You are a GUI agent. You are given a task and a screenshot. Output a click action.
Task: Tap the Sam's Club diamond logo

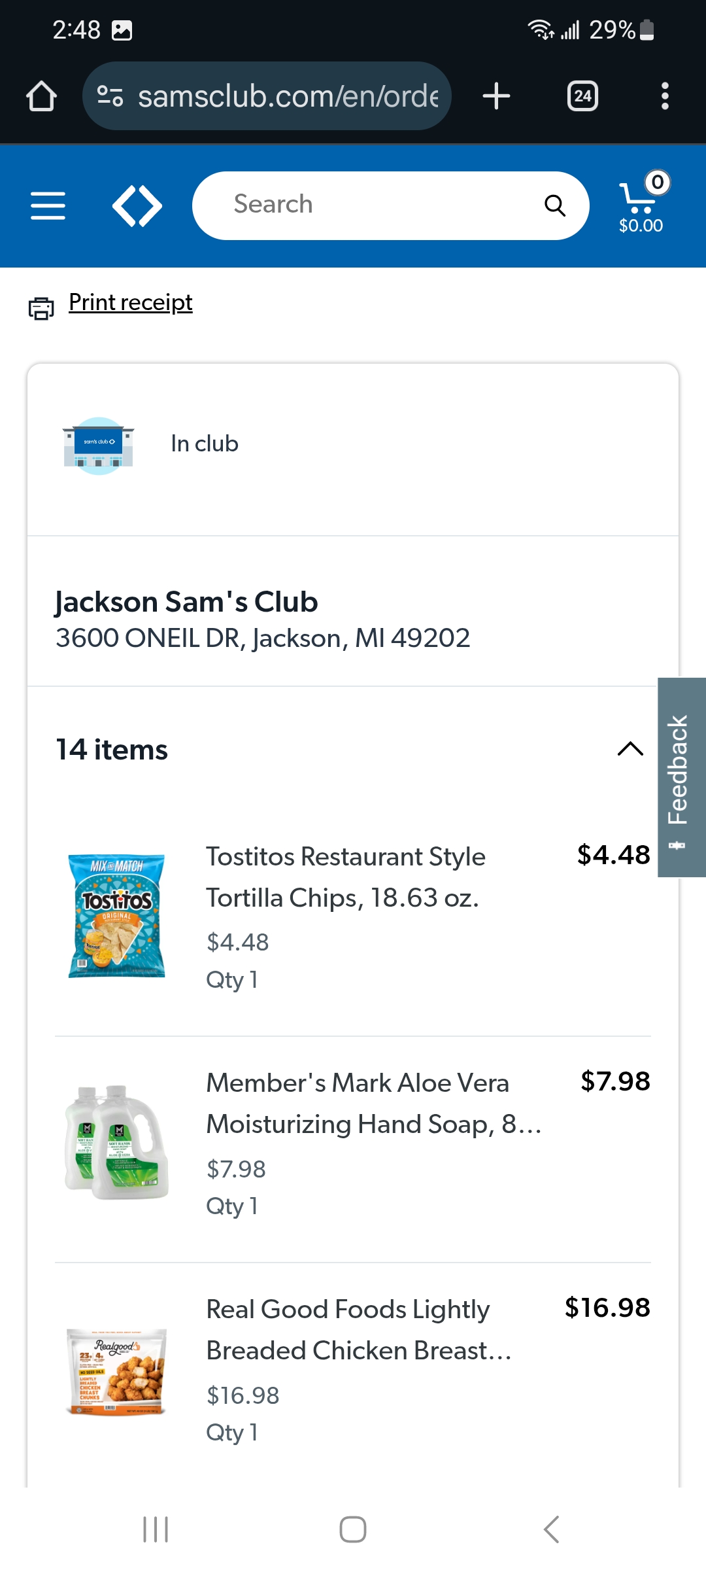click(x=137, y=206)
